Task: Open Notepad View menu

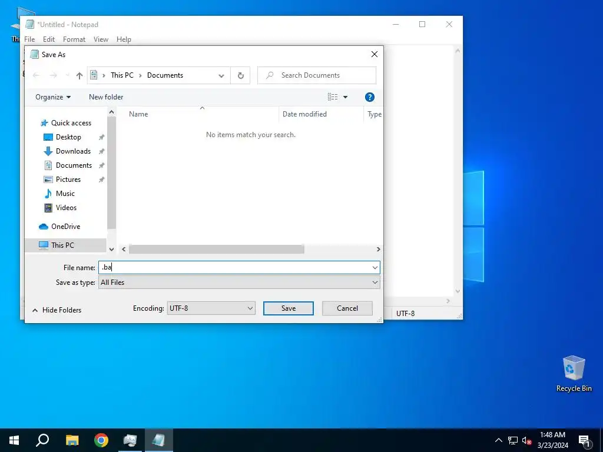Action: (101, 39)
